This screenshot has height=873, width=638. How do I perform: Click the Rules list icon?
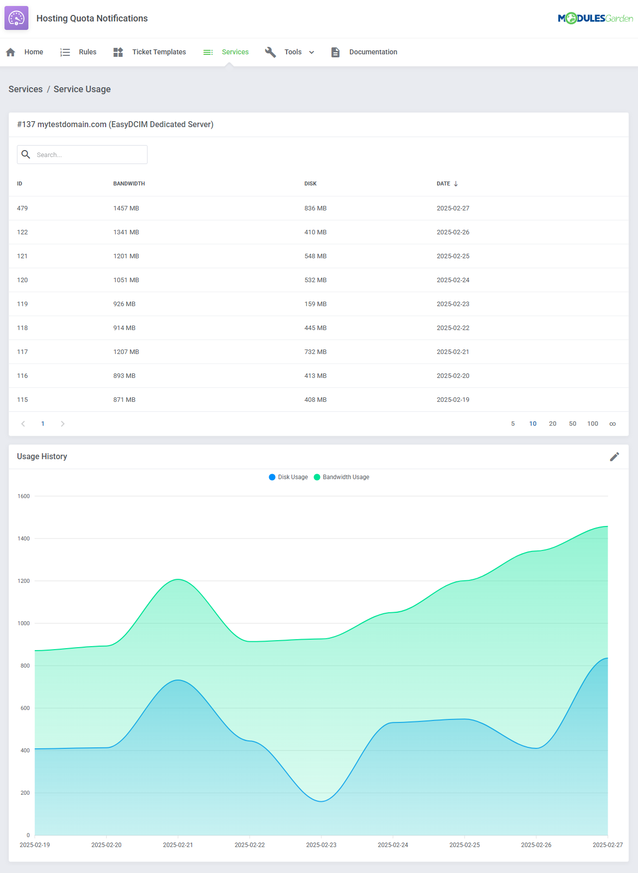pos(65,52)
